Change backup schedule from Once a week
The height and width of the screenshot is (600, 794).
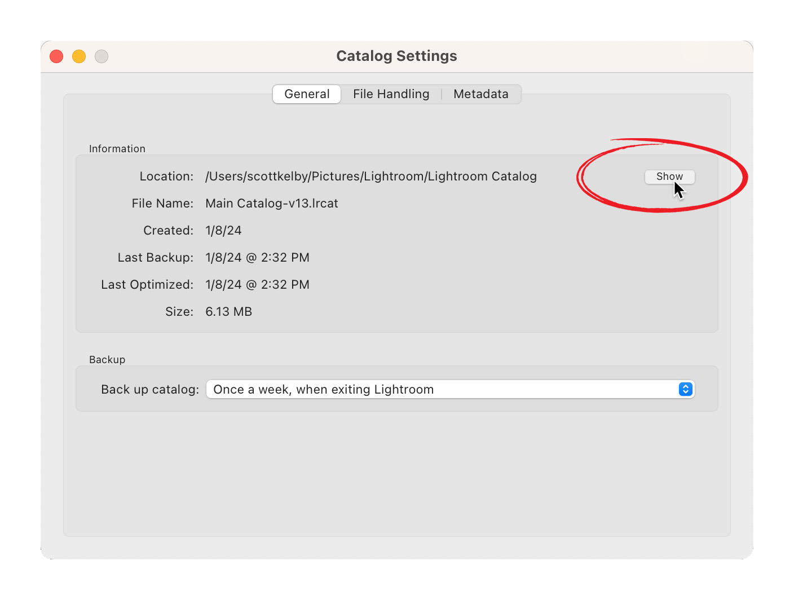450,389
